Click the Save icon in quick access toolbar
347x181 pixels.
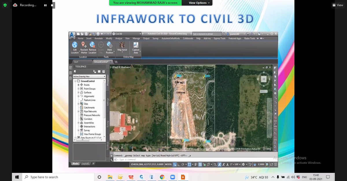(86, 34)
